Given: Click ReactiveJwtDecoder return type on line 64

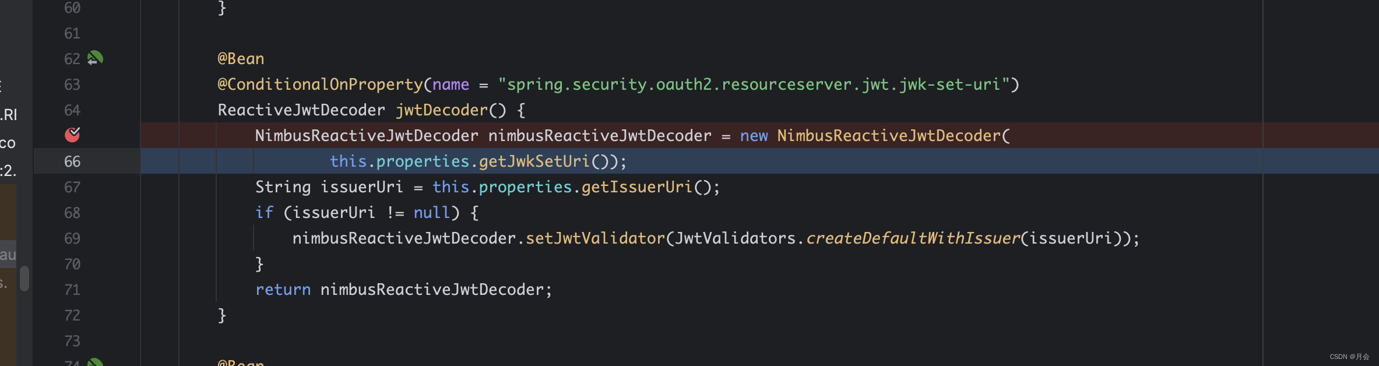Looking at the screenshot, I should pyautogui.click(x=301, y=110).
